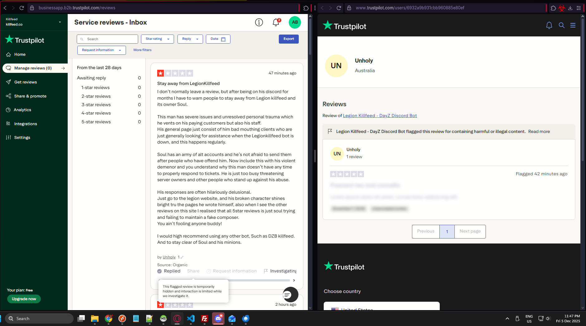Open the AB account avatar menu
586x326 pixels.
point(295,22)
